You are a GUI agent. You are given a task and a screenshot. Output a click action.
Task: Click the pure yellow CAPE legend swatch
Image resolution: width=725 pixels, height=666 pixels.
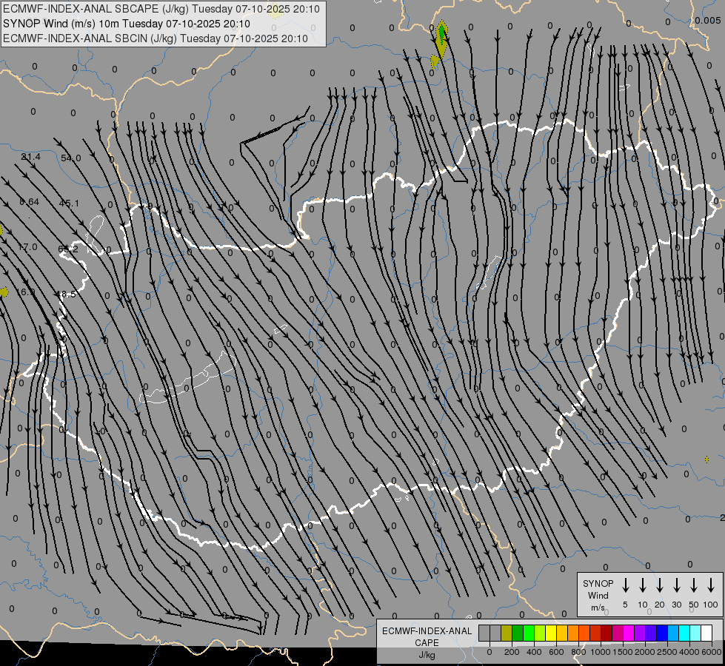[x=551, y=633]
